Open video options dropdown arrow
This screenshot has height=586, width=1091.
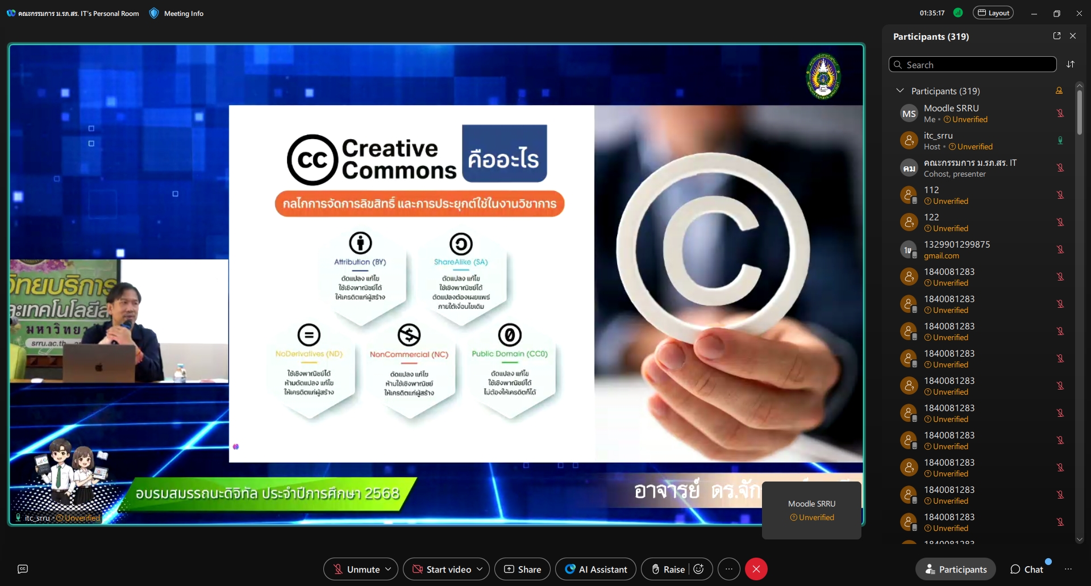[480, 569]
